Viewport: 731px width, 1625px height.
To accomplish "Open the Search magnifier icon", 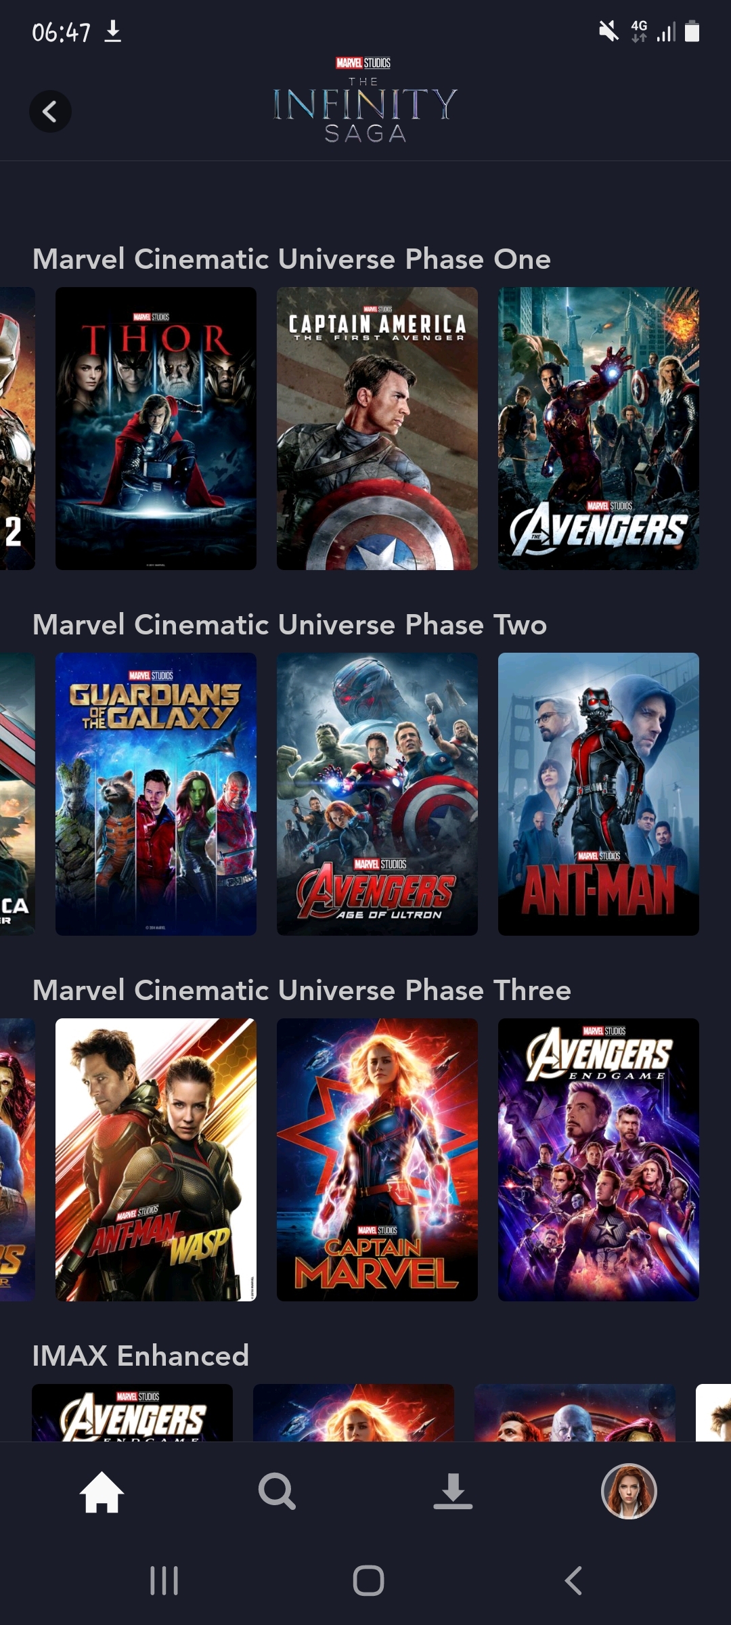I will 277,1492.
